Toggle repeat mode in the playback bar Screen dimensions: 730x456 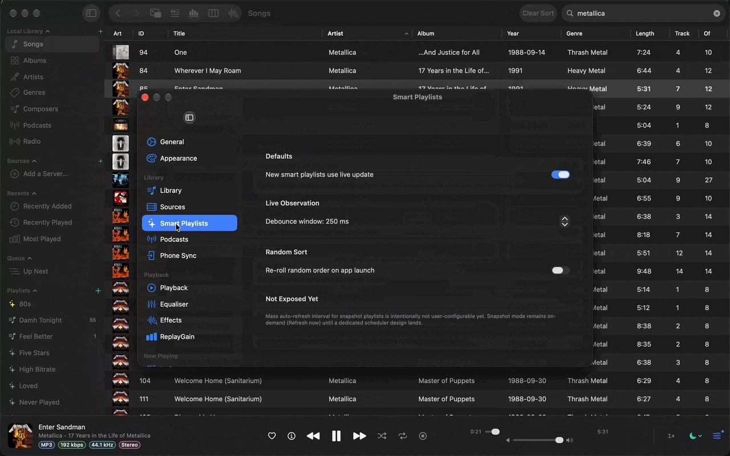(x=403, y=436)
